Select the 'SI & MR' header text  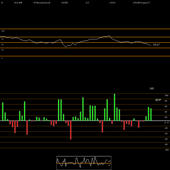[18, 3]
